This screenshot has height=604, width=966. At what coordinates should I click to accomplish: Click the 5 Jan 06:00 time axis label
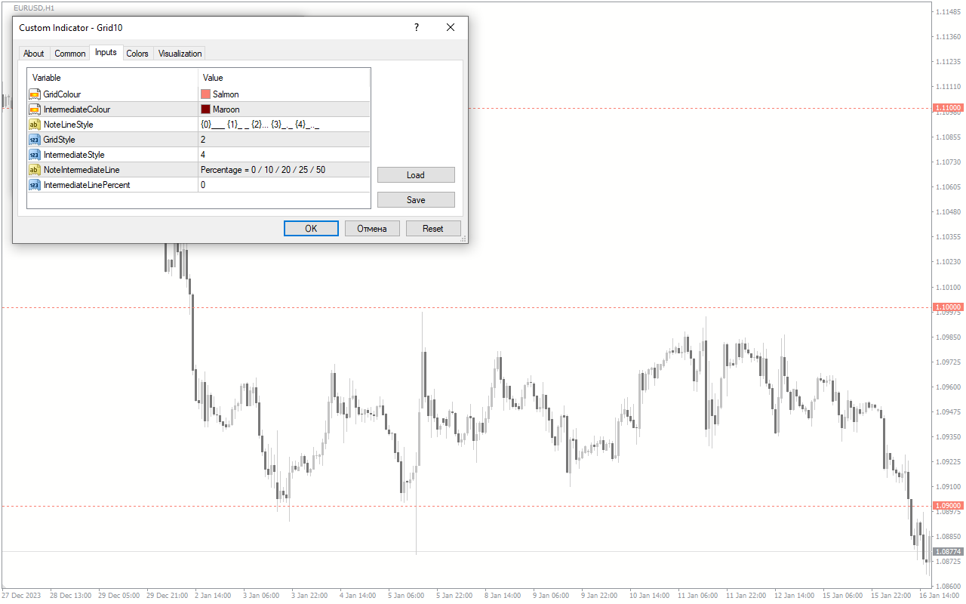pos(405,596)
